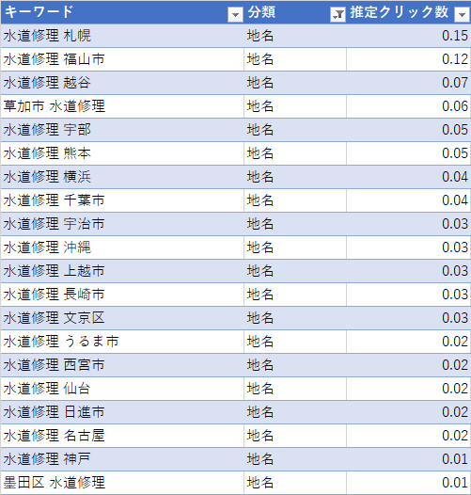Click 地名 in the 沖縄 row
471x495 pixels.
(x=260, y=247)
